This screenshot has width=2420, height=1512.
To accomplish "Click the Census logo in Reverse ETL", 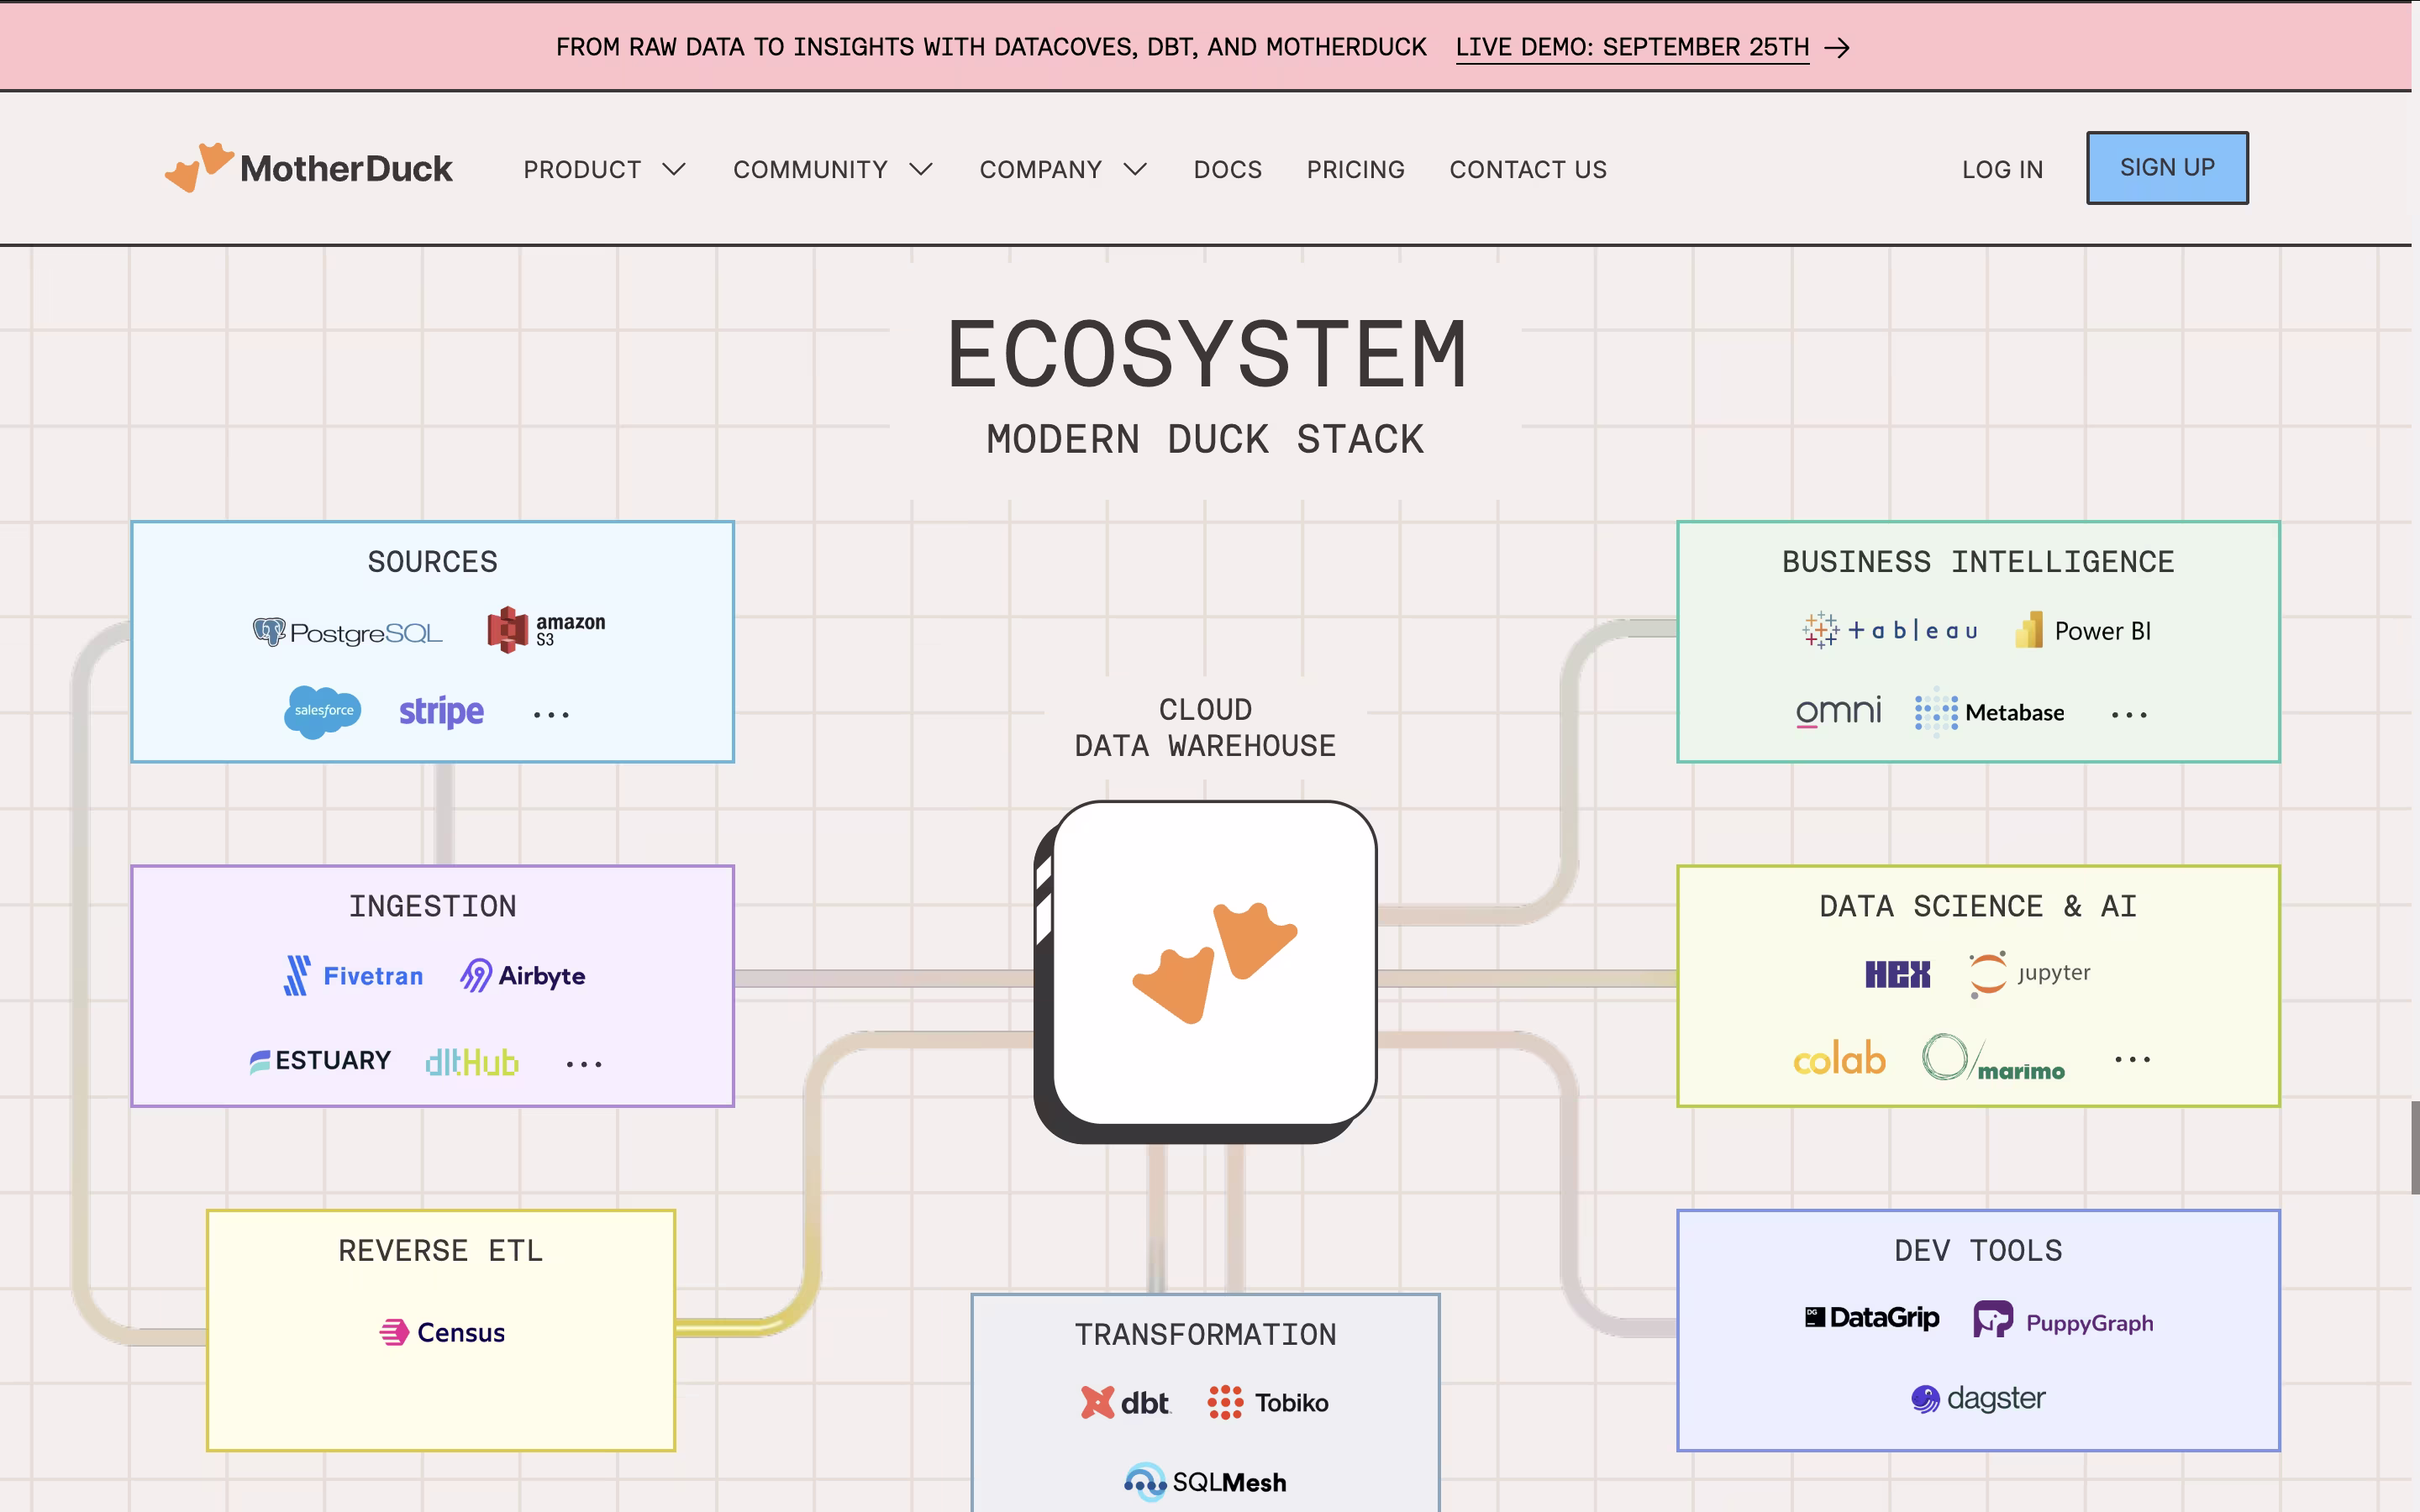I will 442,1332.
